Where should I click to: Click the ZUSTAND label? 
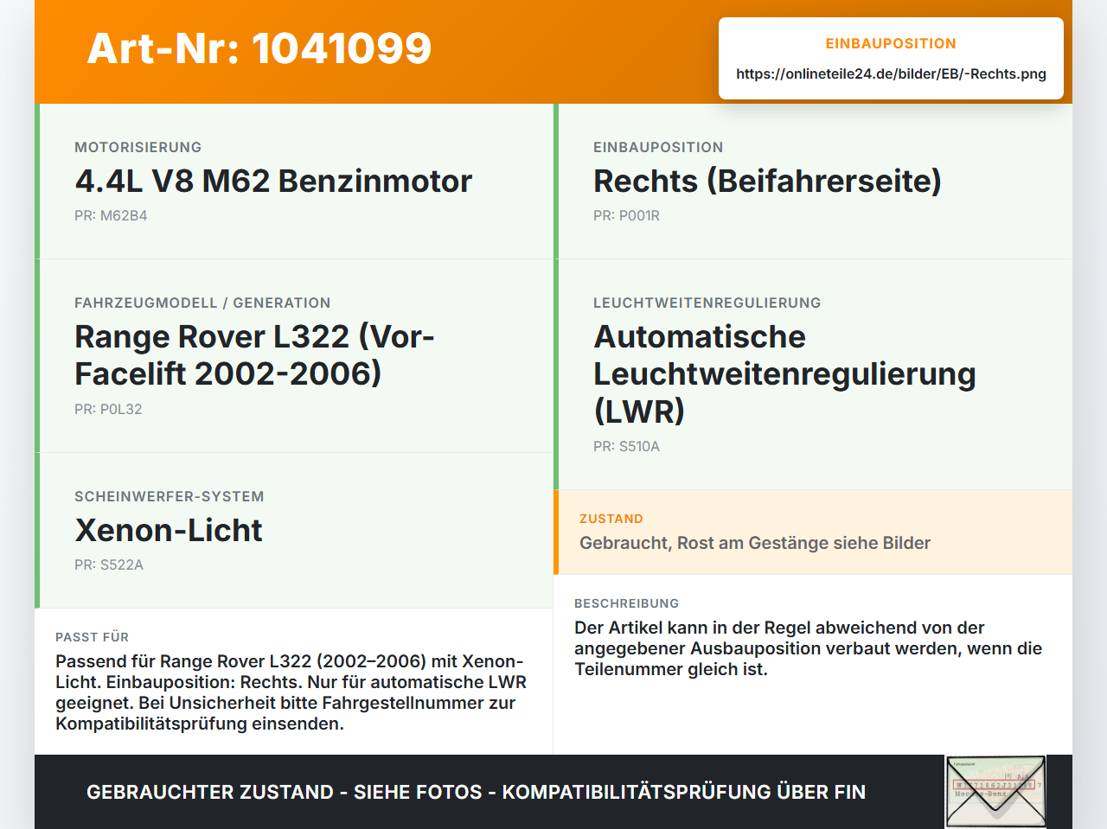pos(611,519)
